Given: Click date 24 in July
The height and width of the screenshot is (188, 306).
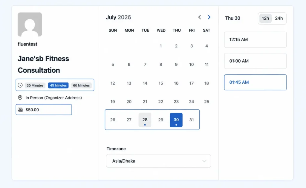Looking at the screenshot, I should coord(192,102).
